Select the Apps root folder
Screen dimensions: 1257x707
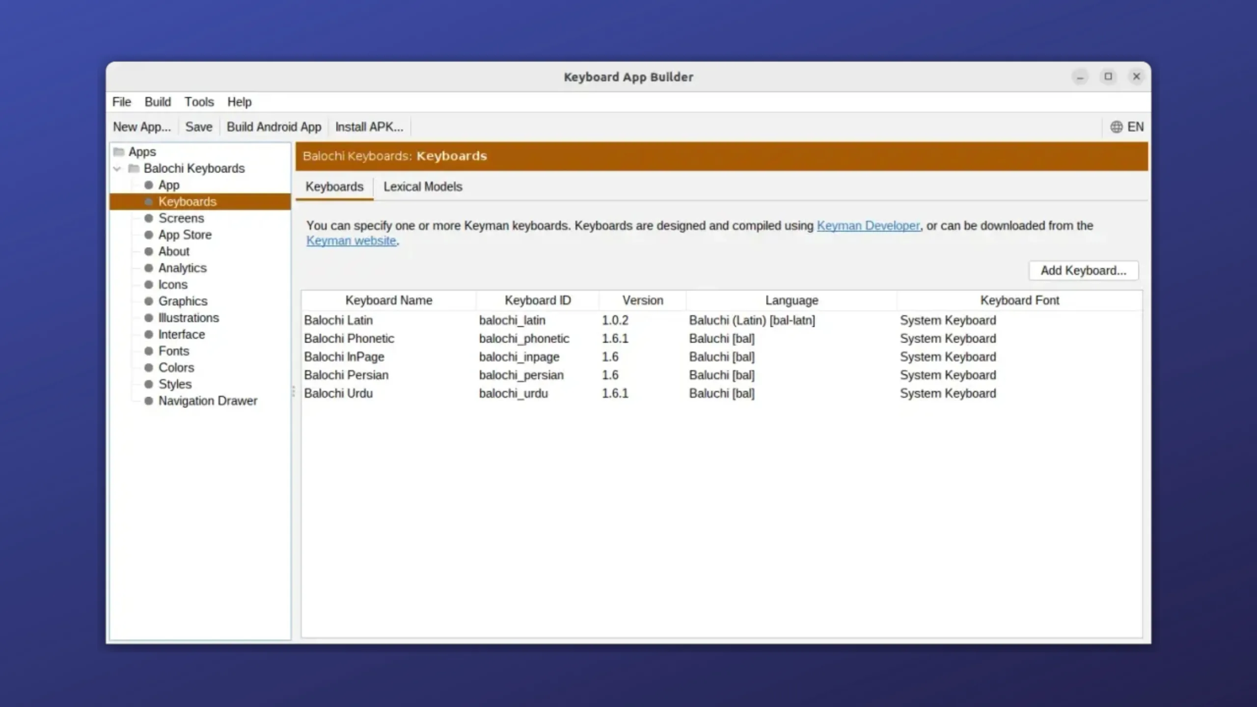click(142, 152)
